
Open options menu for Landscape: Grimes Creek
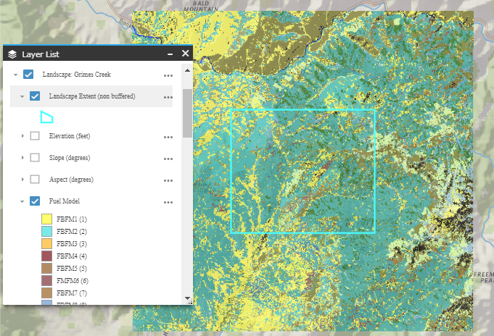tap(168, 75)
